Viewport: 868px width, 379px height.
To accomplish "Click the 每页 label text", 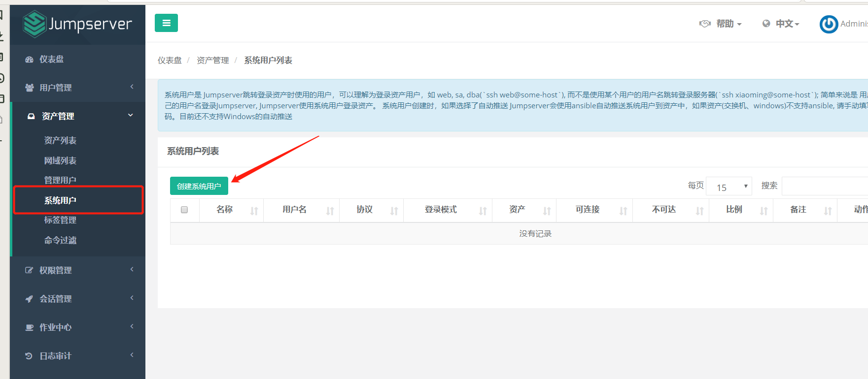I will pos(696,186).
